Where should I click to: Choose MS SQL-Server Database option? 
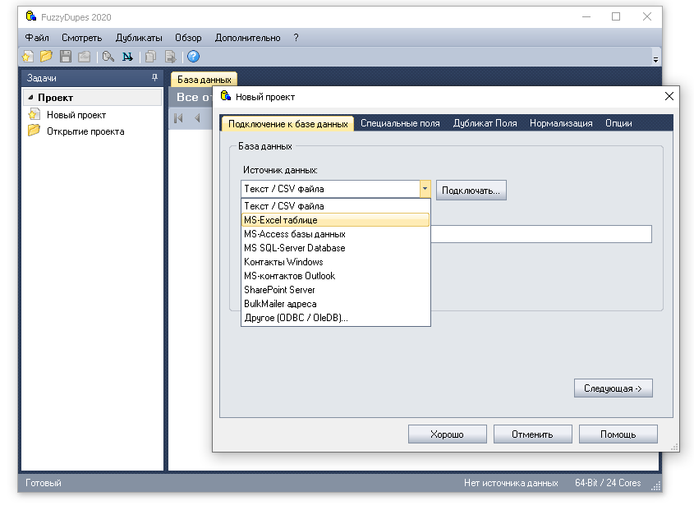pyautogui.click(x=335, y=248)
